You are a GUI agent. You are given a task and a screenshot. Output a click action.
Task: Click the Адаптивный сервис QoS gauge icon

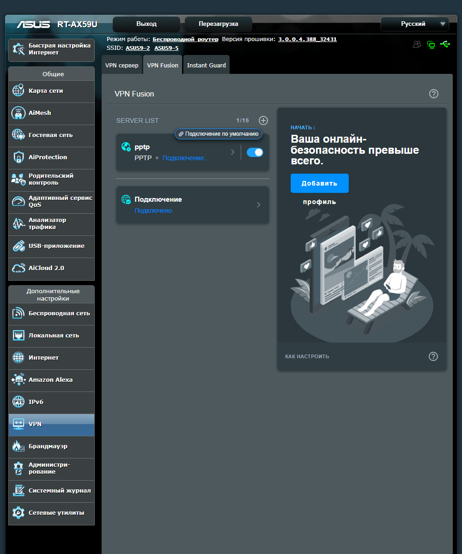click(x=18, y=201)
